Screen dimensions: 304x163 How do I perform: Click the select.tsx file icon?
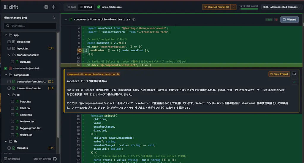17,115
